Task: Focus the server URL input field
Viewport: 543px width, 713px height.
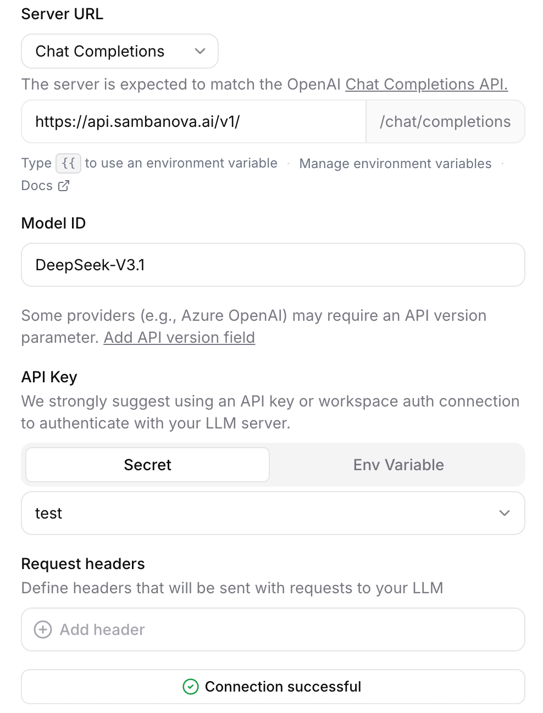Action: [x=193, y=121]
